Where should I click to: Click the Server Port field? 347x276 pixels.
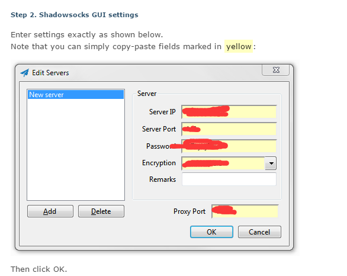[229, 129]
